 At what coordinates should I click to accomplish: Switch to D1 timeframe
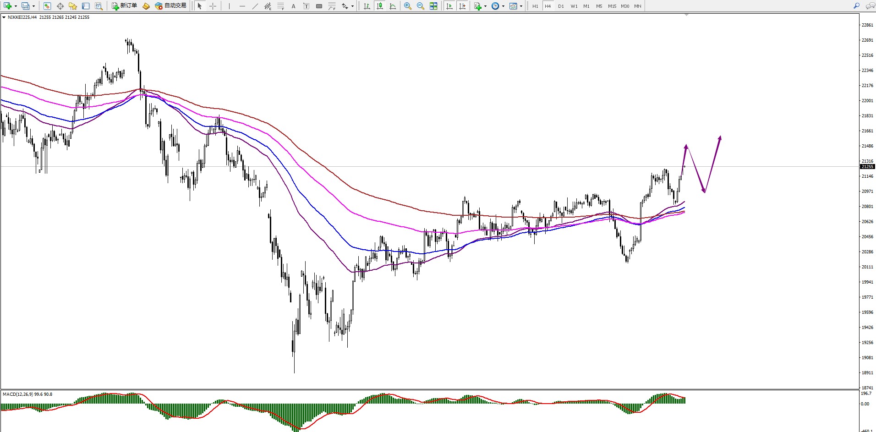[561, 6]
